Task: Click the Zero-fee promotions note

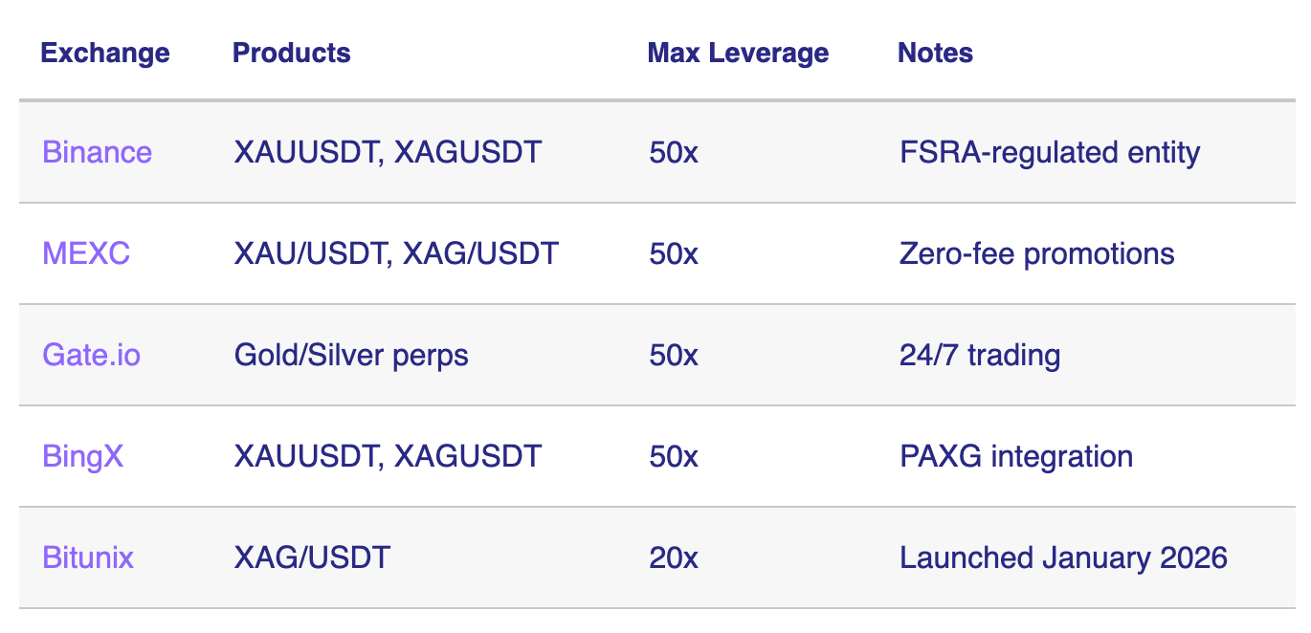Action: (1037, 253)
